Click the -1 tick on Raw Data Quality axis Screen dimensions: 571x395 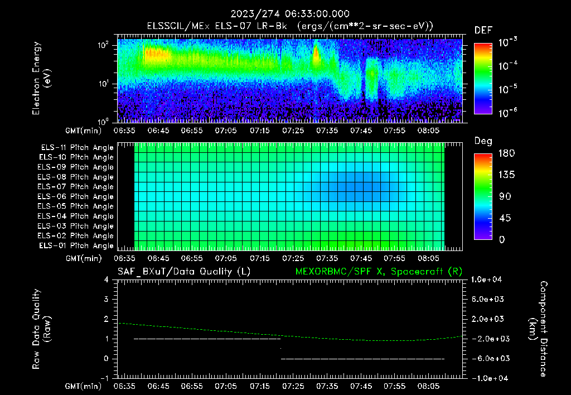tap(104, 378)
